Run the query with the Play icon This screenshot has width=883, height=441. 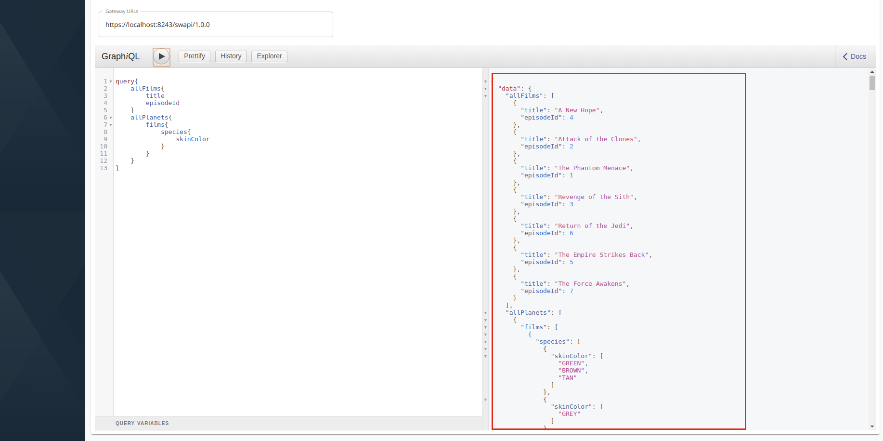(x=161, y=56)
